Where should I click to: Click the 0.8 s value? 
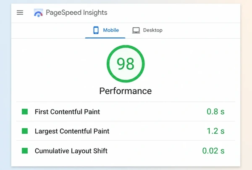click(215, 112)
